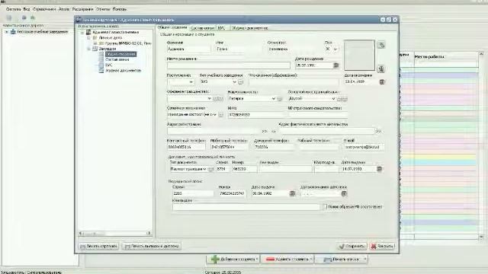Click student icon at the dialog tree root
Image resolution: width=488 pixels, height=274 pixels.
click(x=88, y=32)
